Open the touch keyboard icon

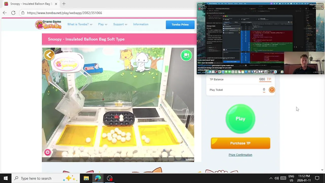(x=283, y=178)
